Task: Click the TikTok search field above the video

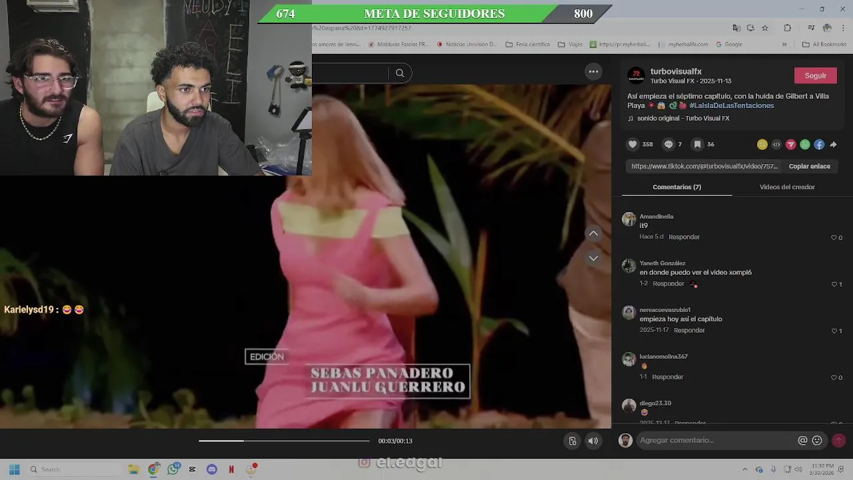Action: tap(351, 73)
